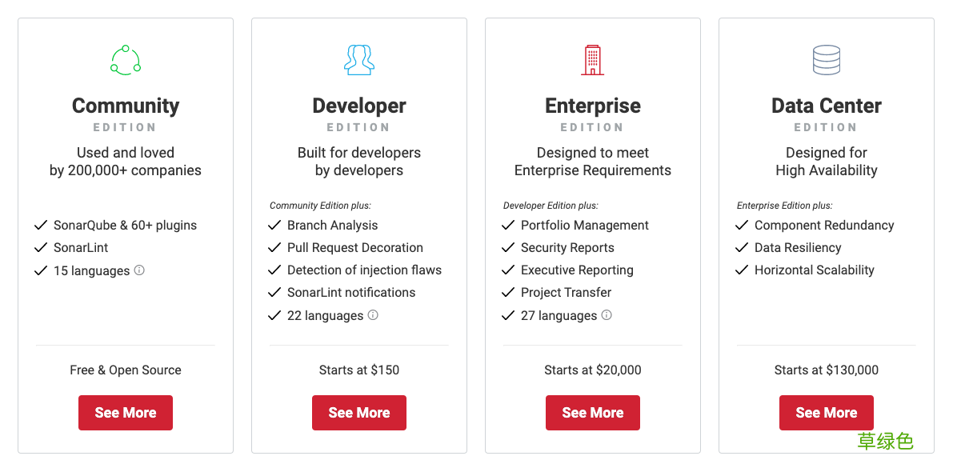Click Pull Request Decoration feature text

point(355,248)
